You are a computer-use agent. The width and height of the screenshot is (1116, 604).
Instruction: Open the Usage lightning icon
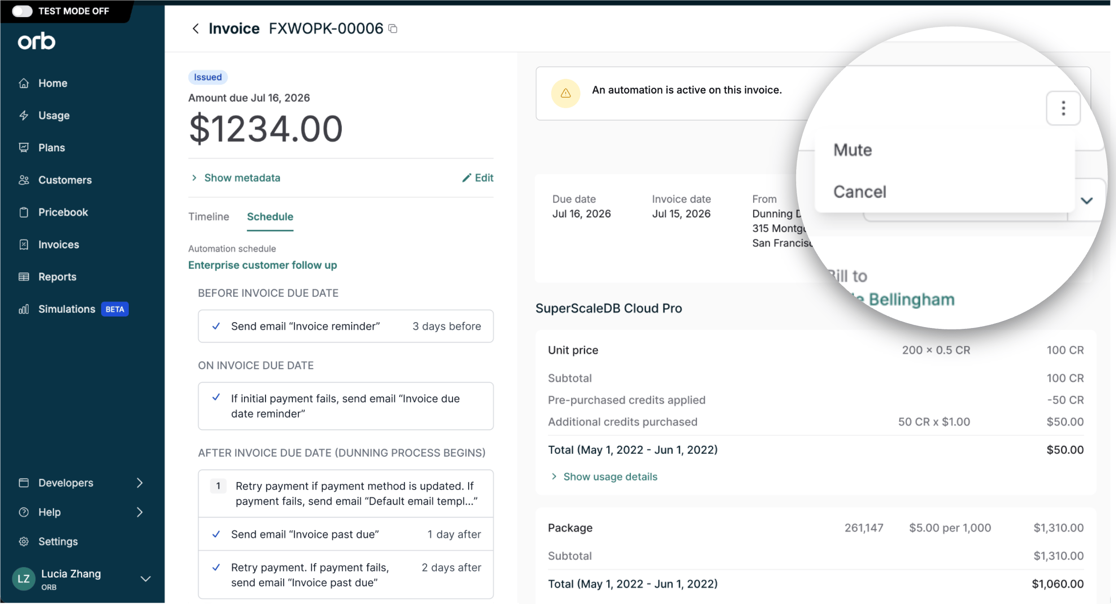click(24, 115)
